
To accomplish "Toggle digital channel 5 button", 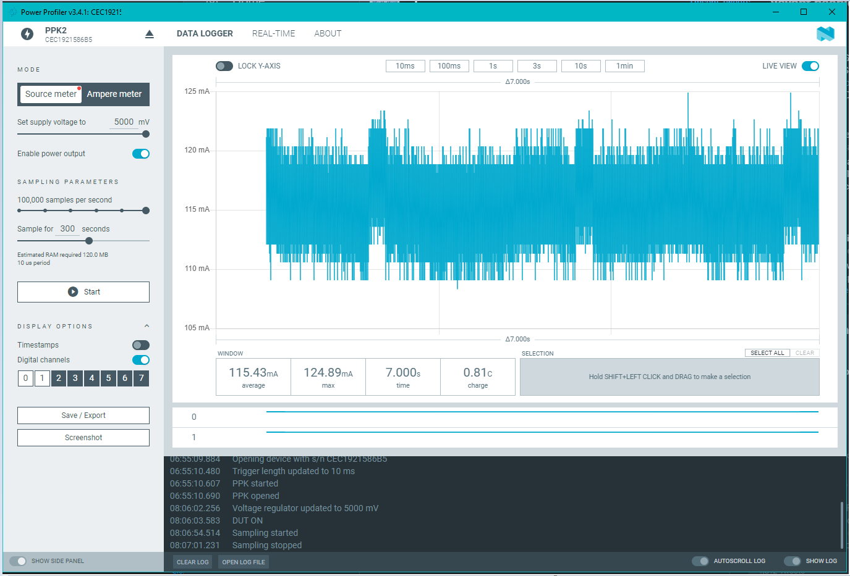I will pyautogui.click(x=108, y=378).
